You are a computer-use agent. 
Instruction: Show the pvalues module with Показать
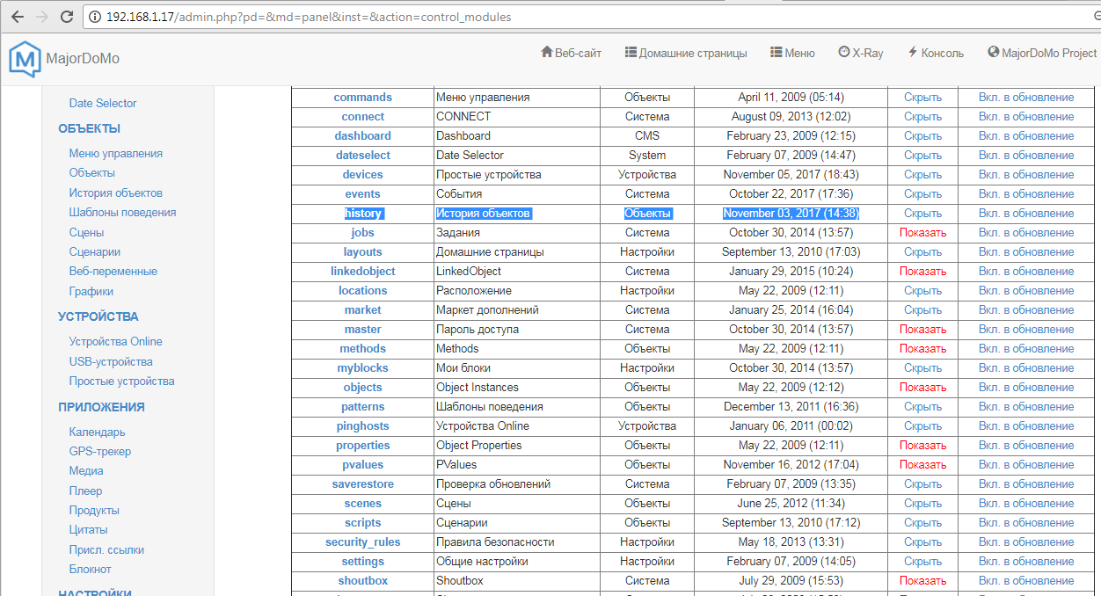click(922, 464)
